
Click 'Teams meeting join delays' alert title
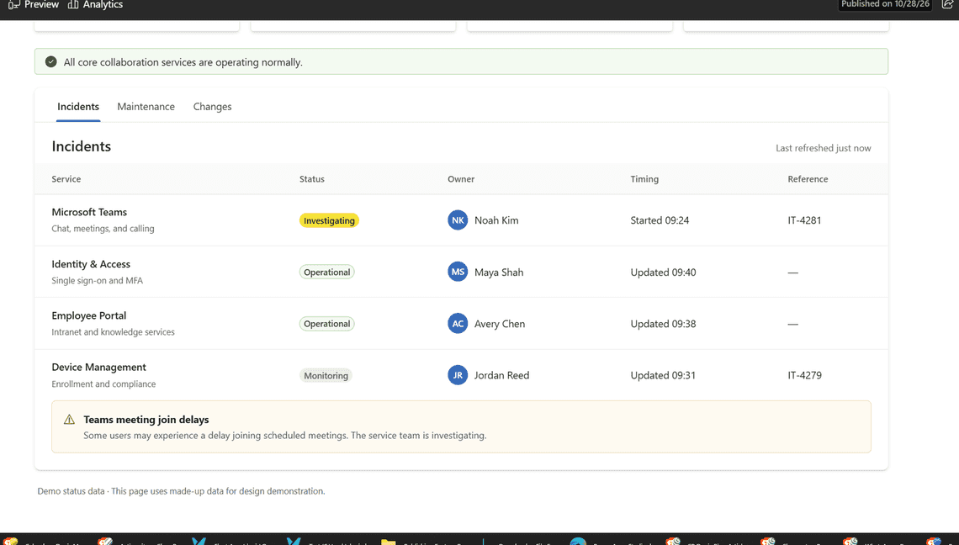146,420
